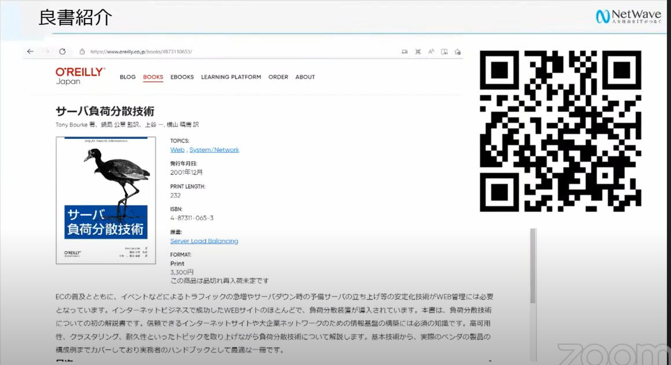
Task: Click the O'Reilly Japan logo
Action: [80, 76]
